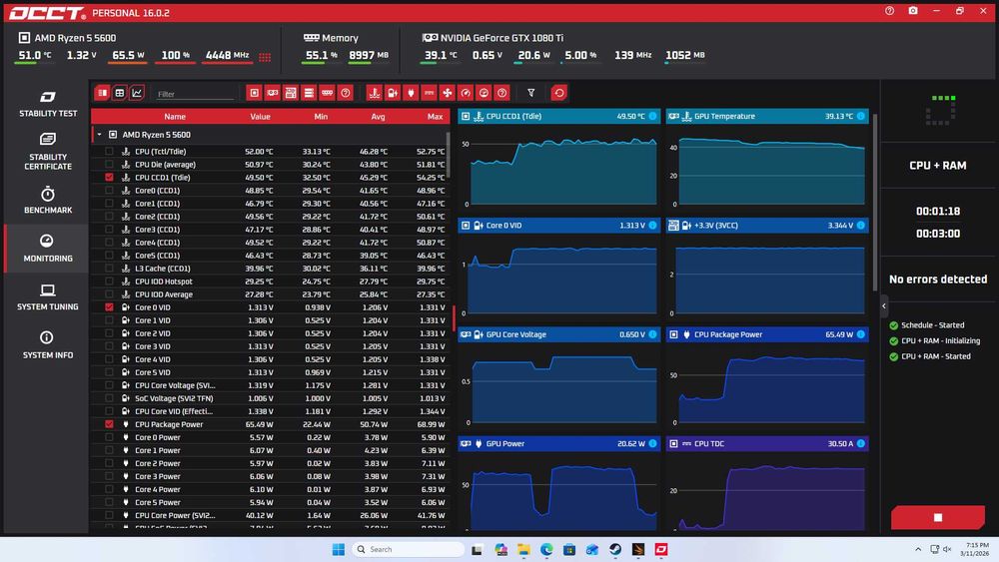The width and height of the screenshot is (999, 562).
Task: Sort by the Avg column header
Action: (x=378, y=117)
